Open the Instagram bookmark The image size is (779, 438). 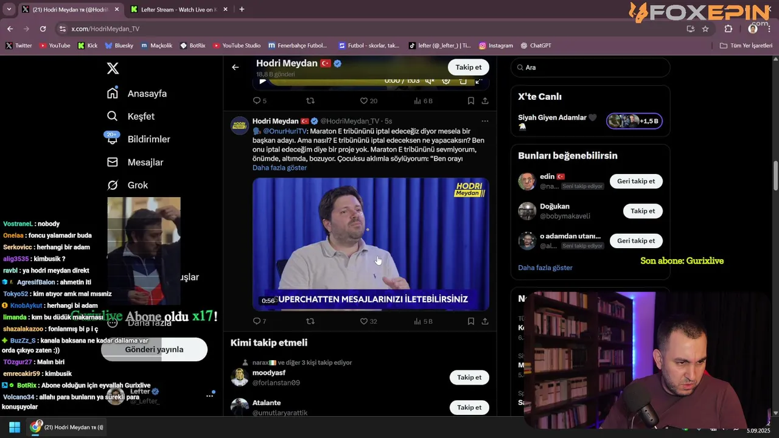495,46
